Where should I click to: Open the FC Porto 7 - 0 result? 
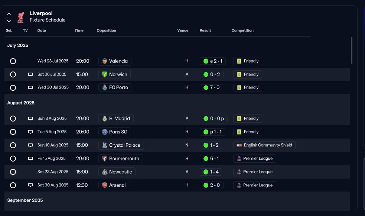[x=211, y=87]
